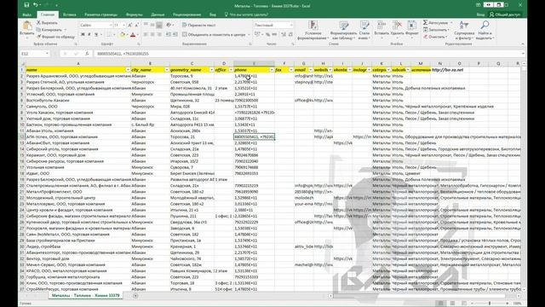The width and height of the screenshot is (545, 307).
Task: Switch to the Данные tab
Action: 158,14
